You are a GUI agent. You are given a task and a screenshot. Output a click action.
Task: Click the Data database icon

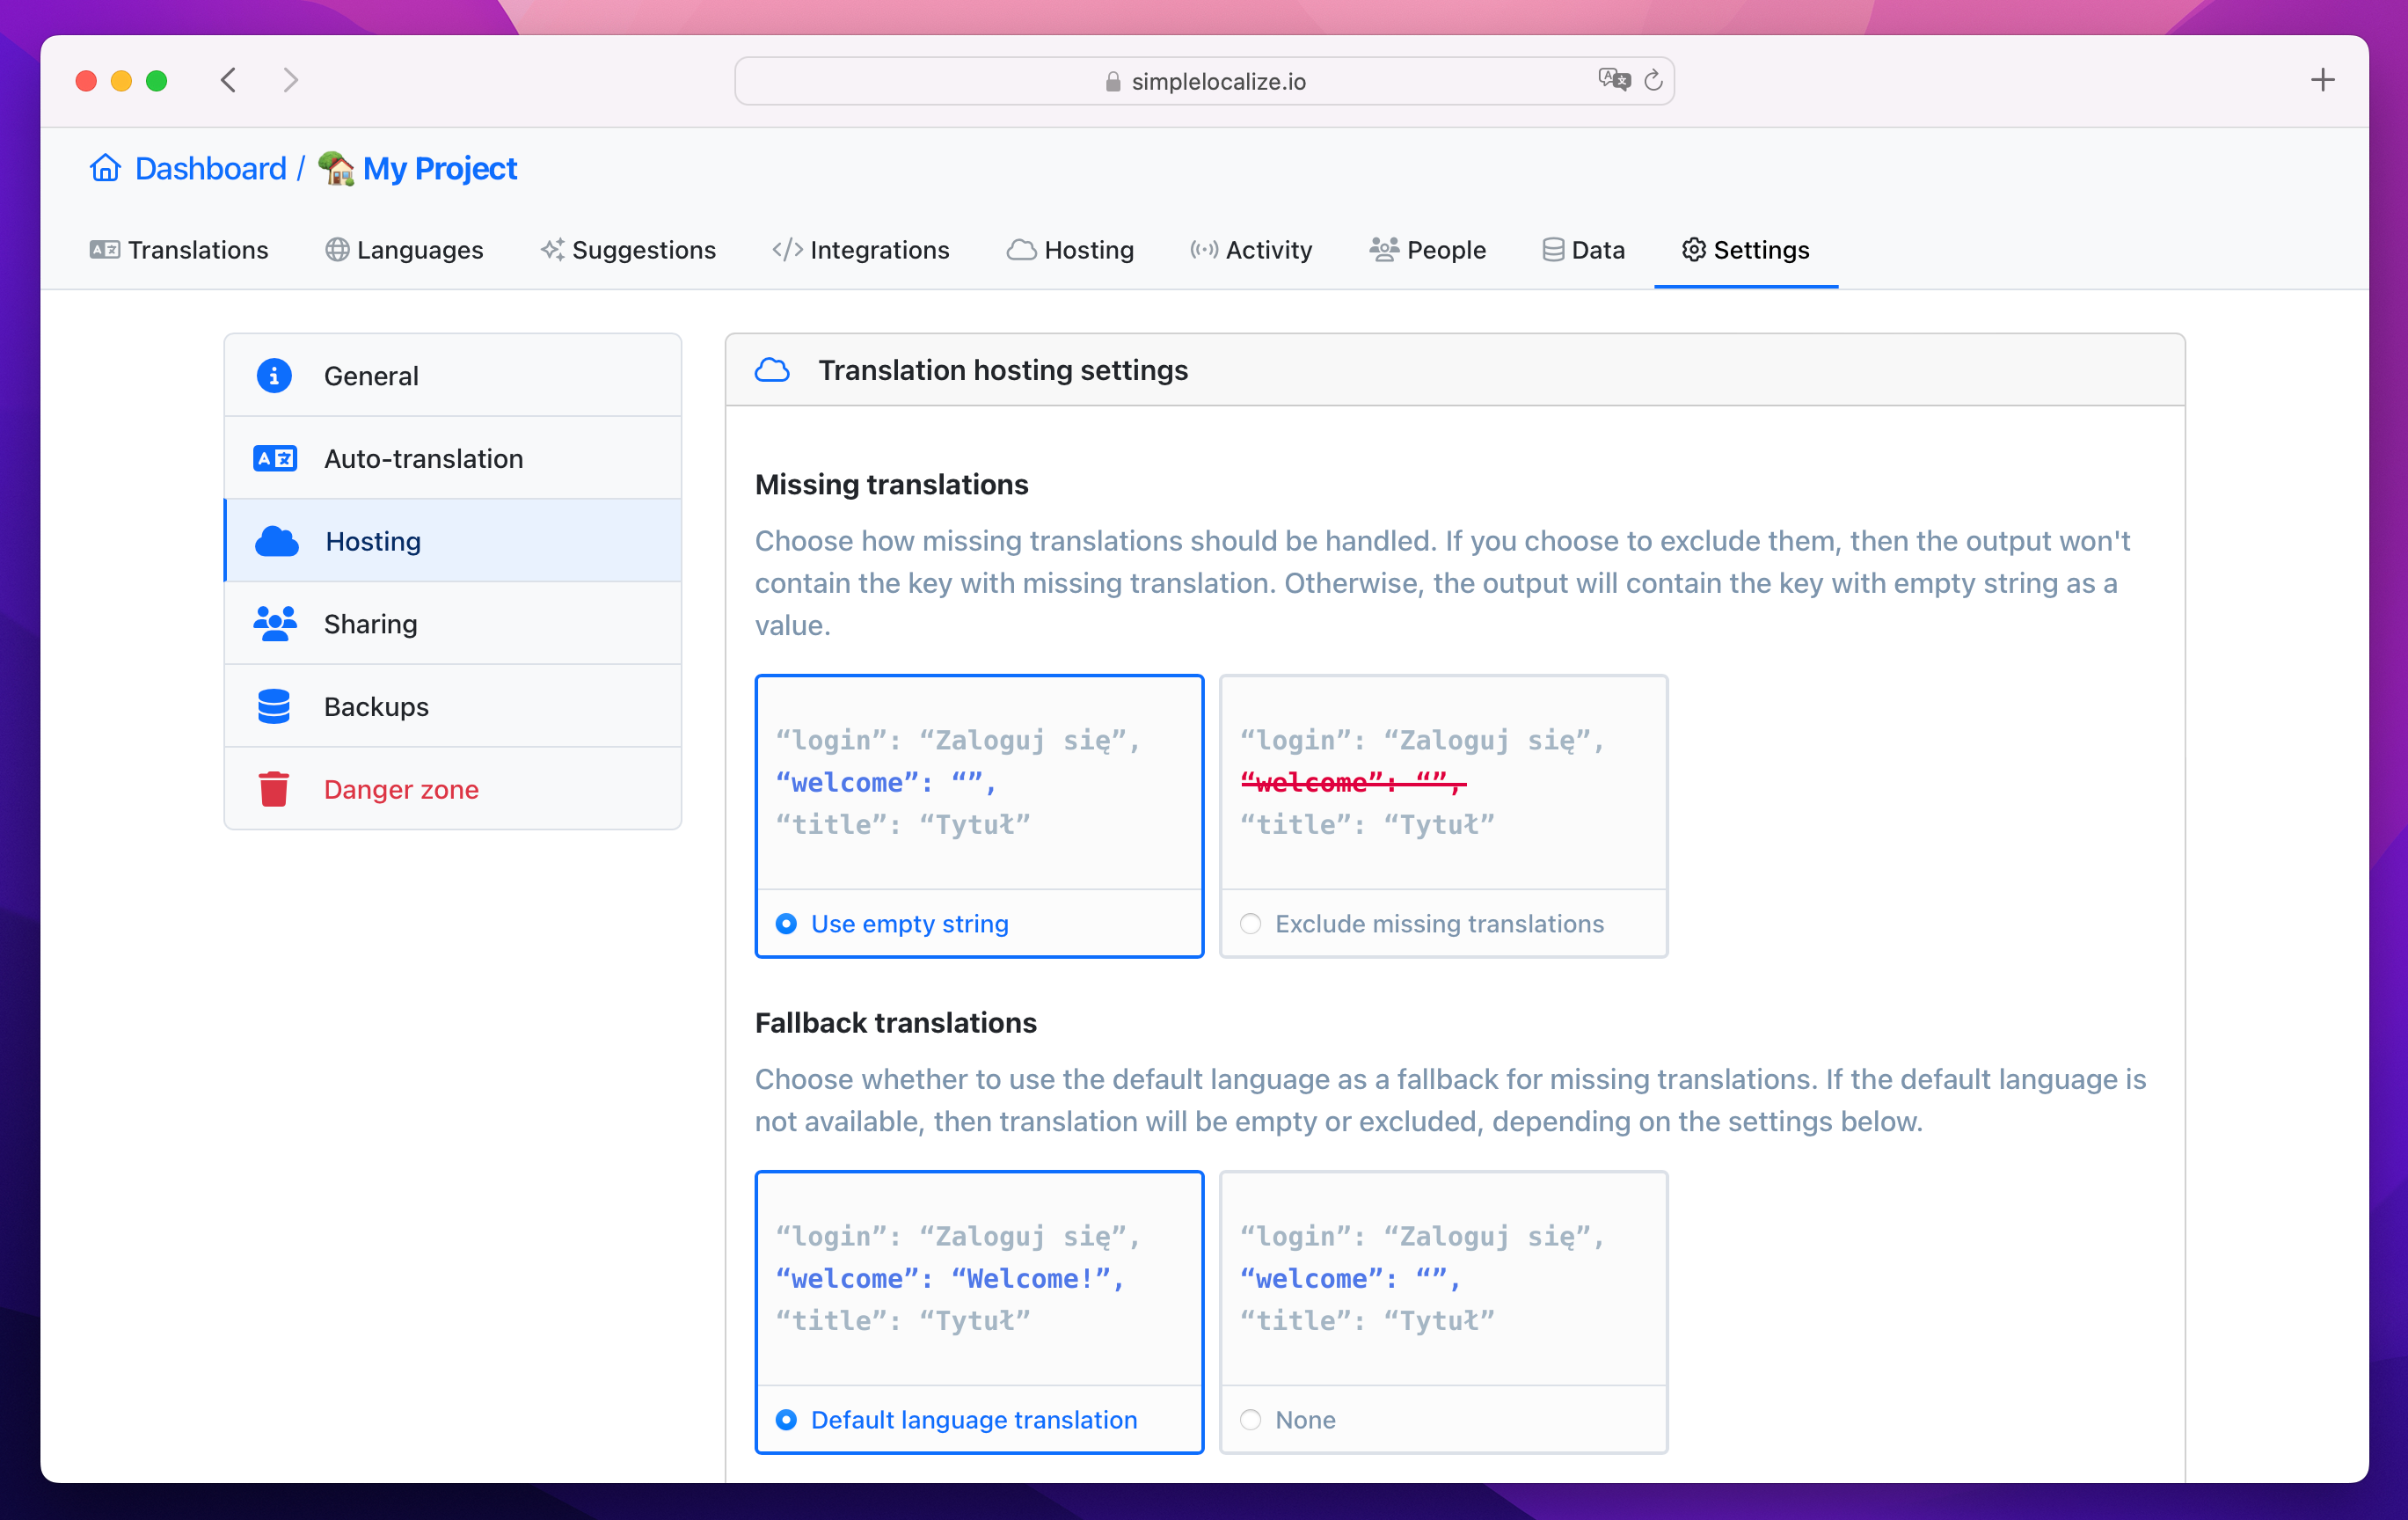pyautogui.click(x=1552, y=250)
